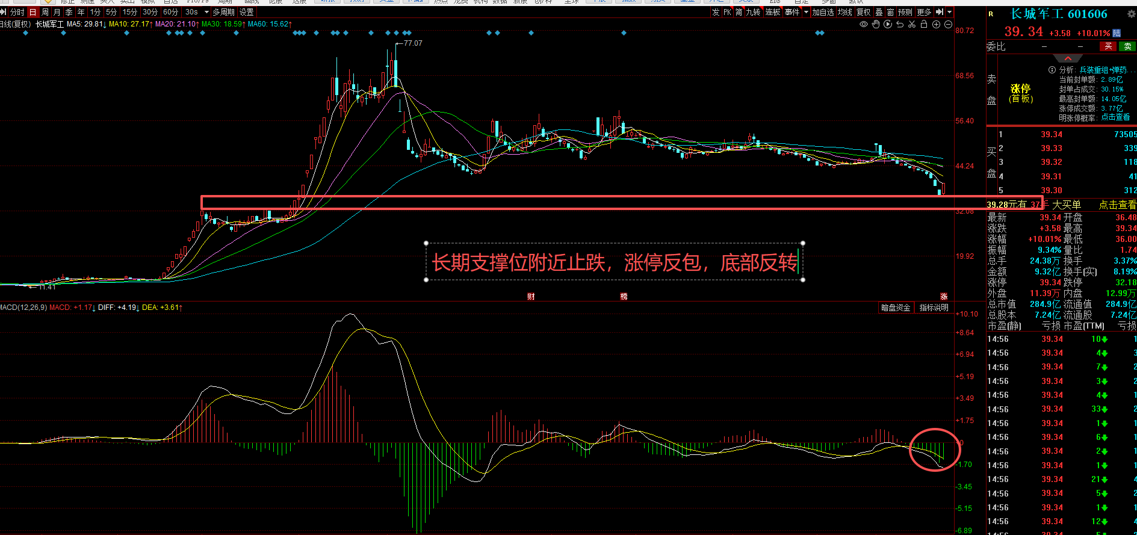The image size is (1137, 535).
Task: Zoom out chart with minus icon
Action: [x=948, y=24]
